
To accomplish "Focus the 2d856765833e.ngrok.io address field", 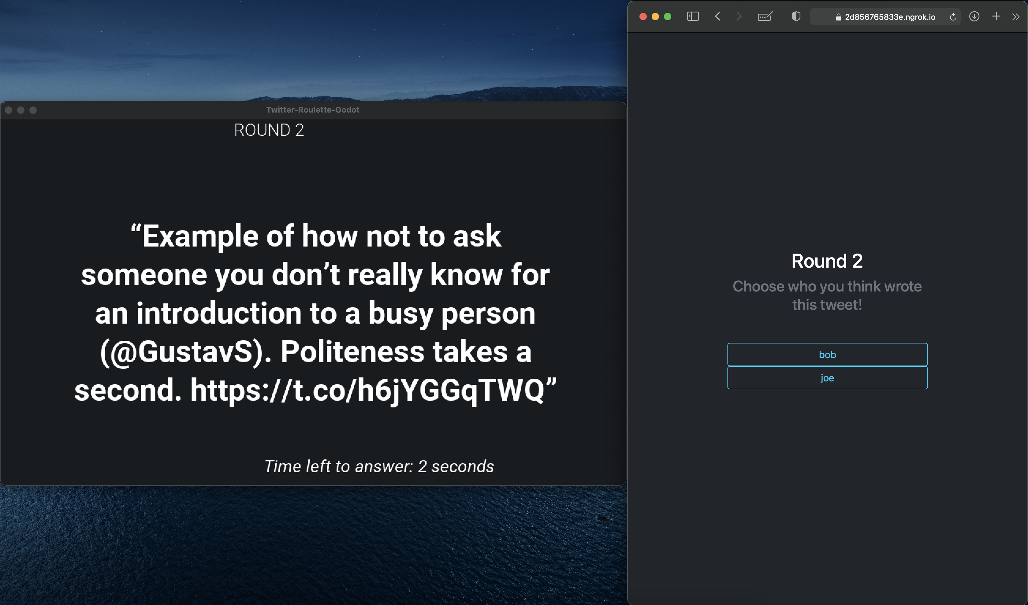I will pyautogui.click(x=890, y=17).
